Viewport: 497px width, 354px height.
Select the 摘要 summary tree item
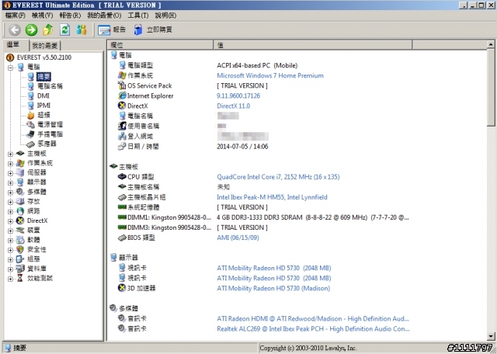pyautogui.click(x=43, y=76)
